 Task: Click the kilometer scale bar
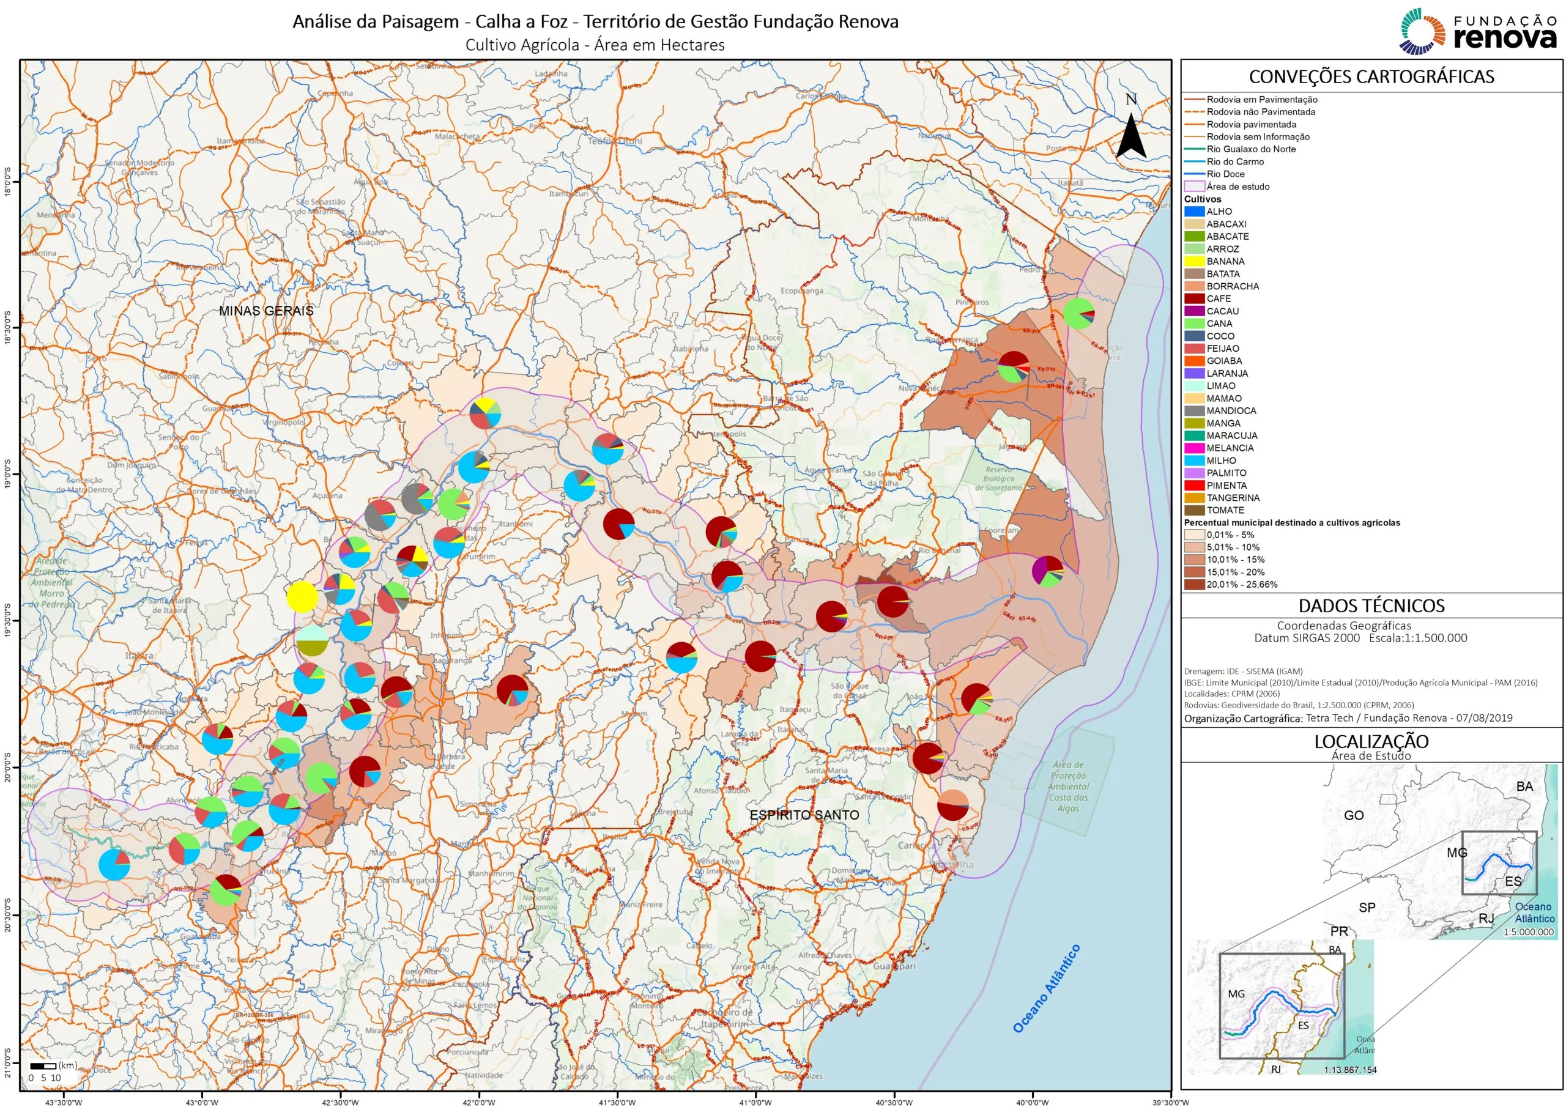[x=43, y=1065]
